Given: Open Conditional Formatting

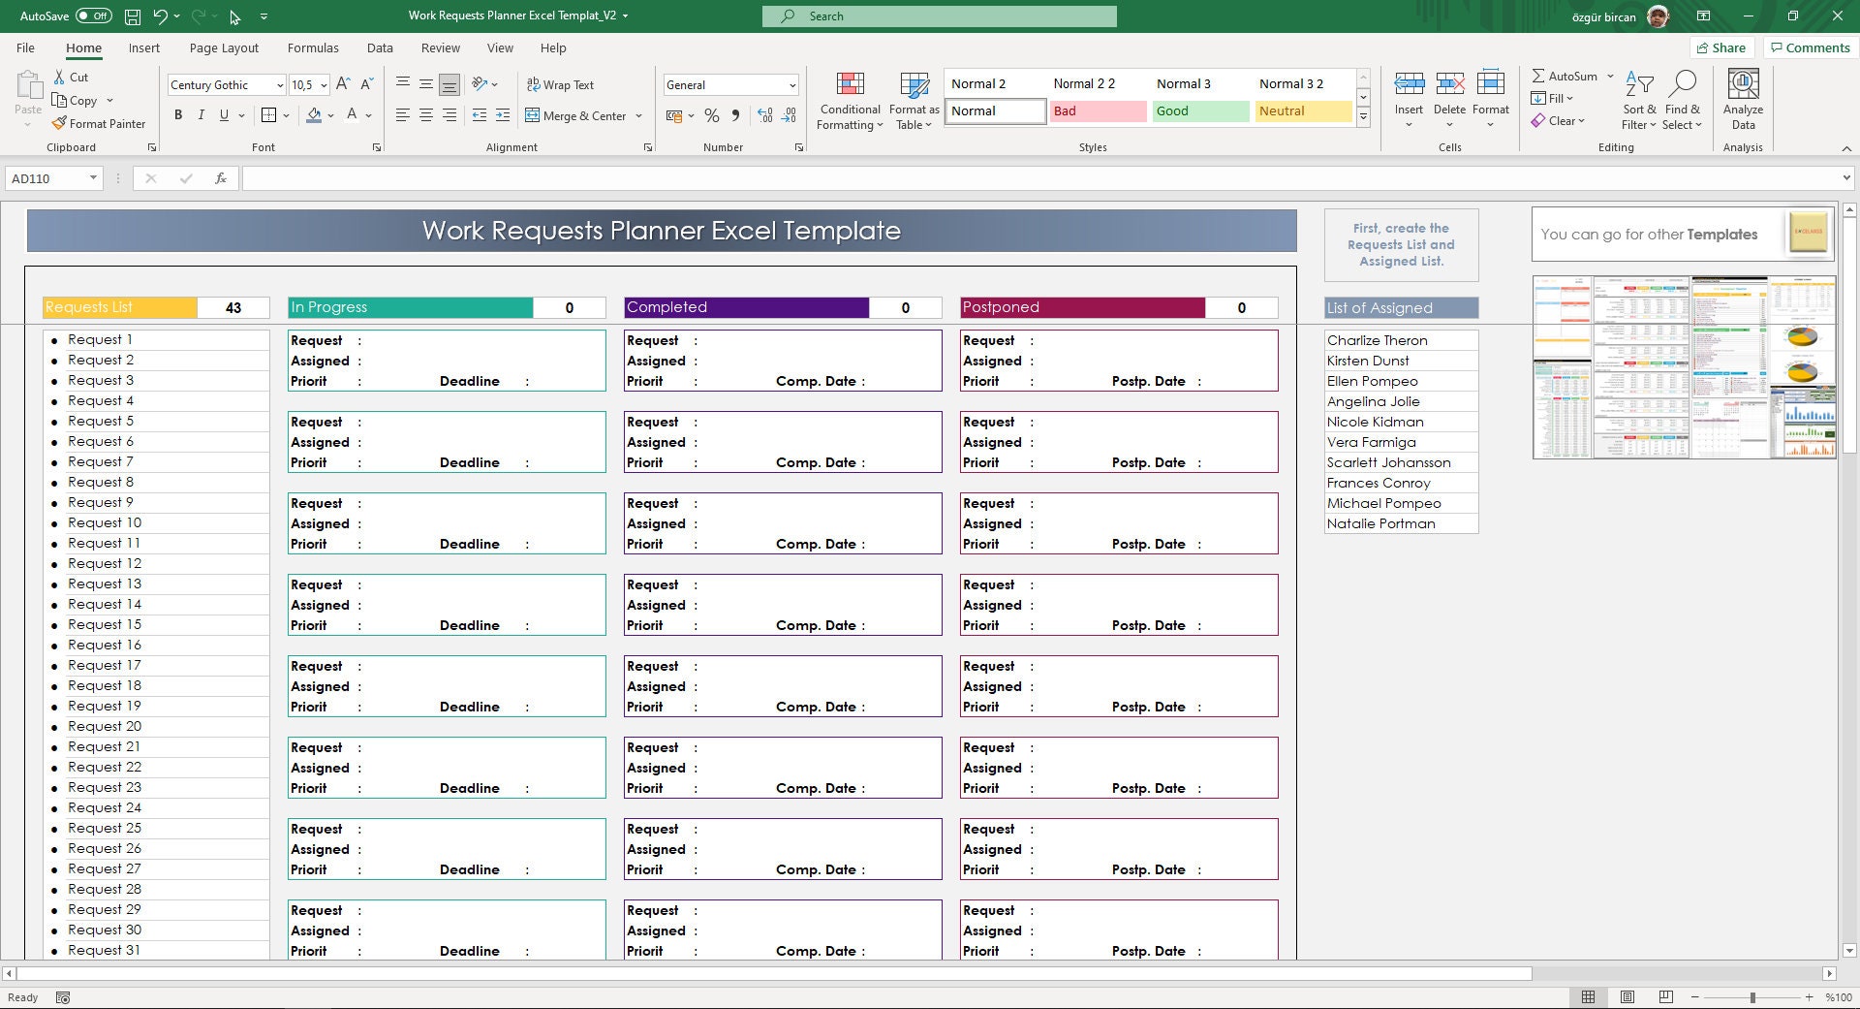Looking at the screenshot, I should pyautogui.click(x=849, y=100).
